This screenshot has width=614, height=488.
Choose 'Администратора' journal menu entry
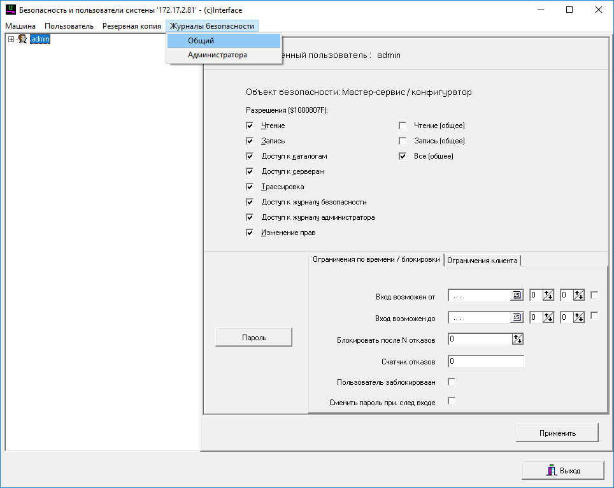[217, 55]
